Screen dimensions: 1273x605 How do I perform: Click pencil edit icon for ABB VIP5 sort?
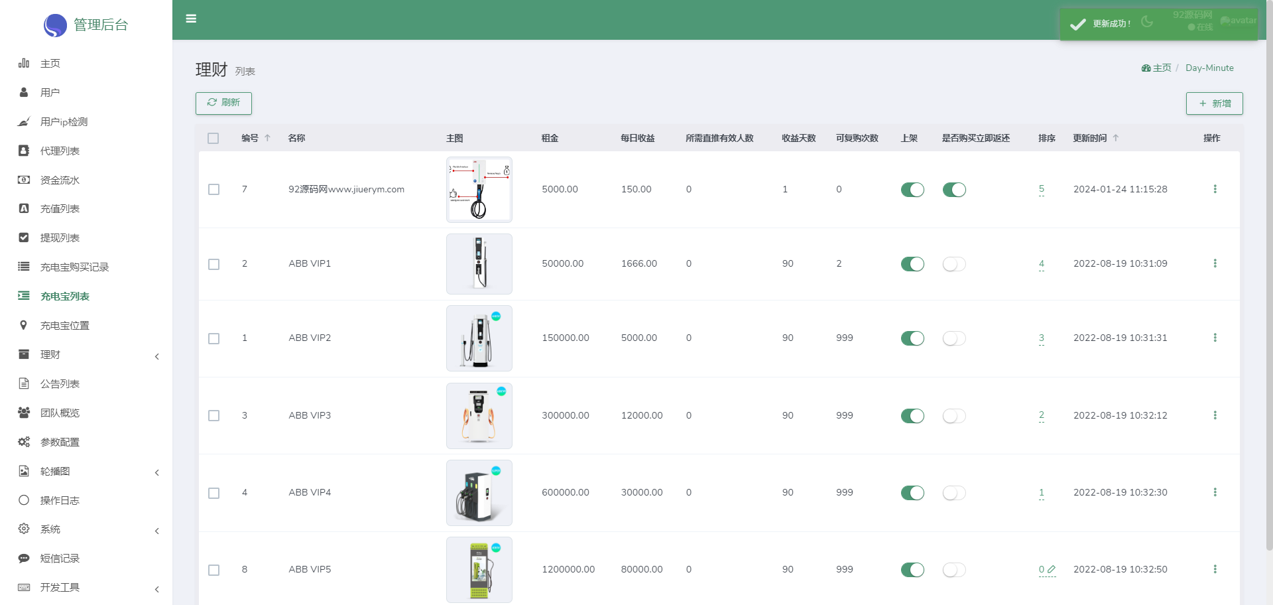(1052, 569)
